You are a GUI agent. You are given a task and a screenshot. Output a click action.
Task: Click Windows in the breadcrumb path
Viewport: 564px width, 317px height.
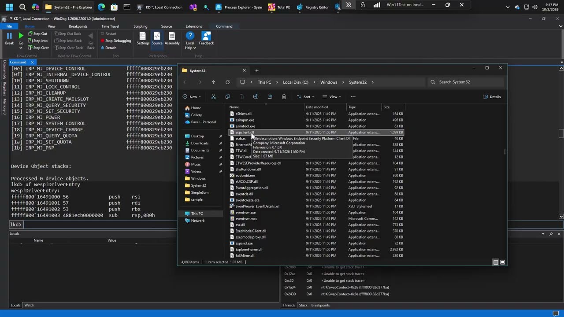329,82
